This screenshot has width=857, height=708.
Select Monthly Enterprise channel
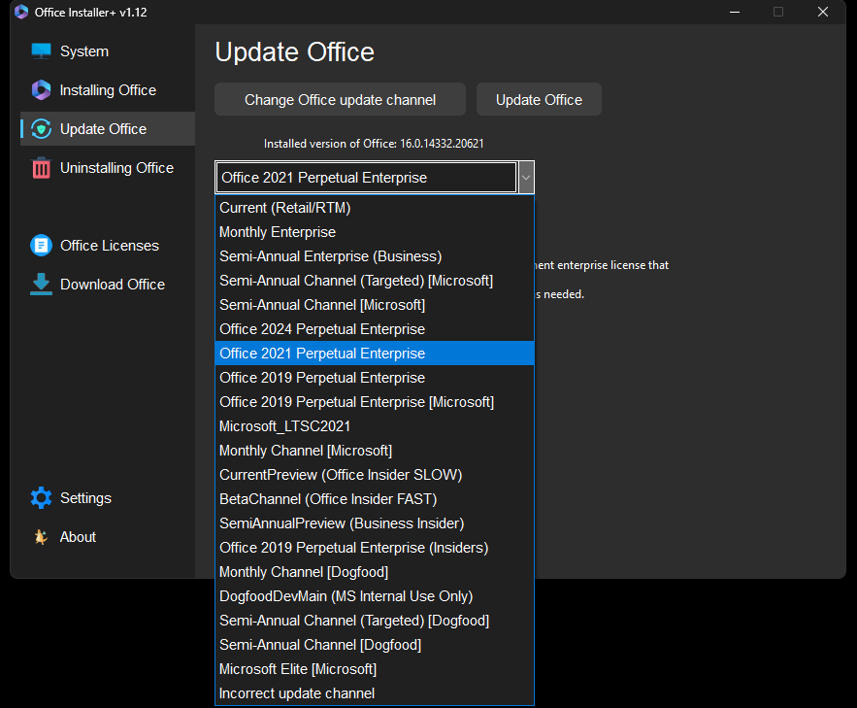(x=375, y=232)
